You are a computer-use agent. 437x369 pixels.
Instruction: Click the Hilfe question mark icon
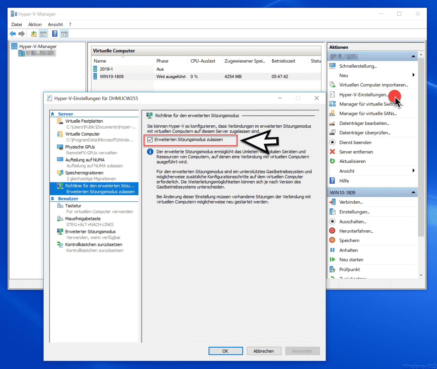click(x=333, y=180)
